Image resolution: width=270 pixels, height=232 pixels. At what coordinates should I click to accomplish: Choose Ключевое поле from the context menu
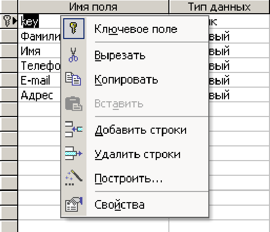135,29
